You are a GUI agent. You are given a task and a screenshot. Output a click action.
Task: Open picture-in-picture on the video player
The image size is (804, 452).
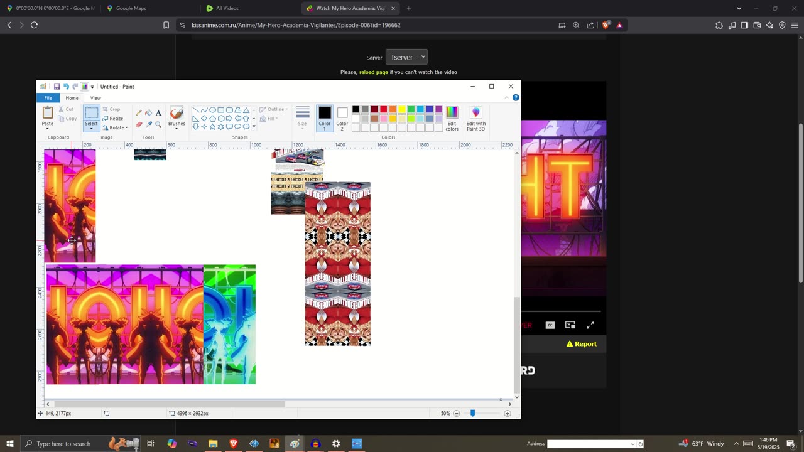pyautogui.click(x=570, y=325)
